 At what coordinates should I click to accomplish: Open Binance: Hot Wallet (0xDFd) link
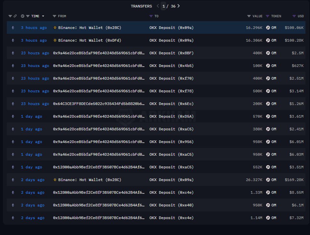coord(89,40)
